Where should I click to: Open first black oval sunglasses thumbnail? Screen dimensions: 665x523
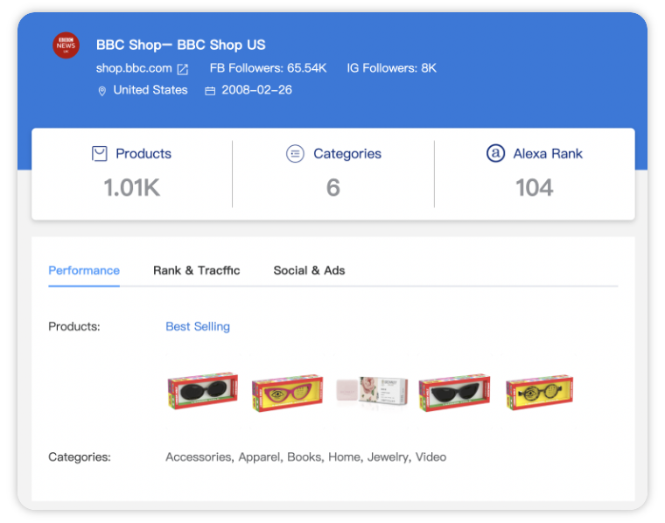203,391
